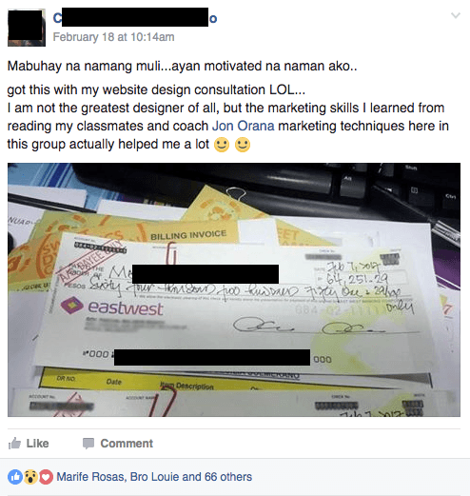Viewport: 470px width, 496px height.
Task: Open the eastwest check photo
Action: (x=234, y=289)
